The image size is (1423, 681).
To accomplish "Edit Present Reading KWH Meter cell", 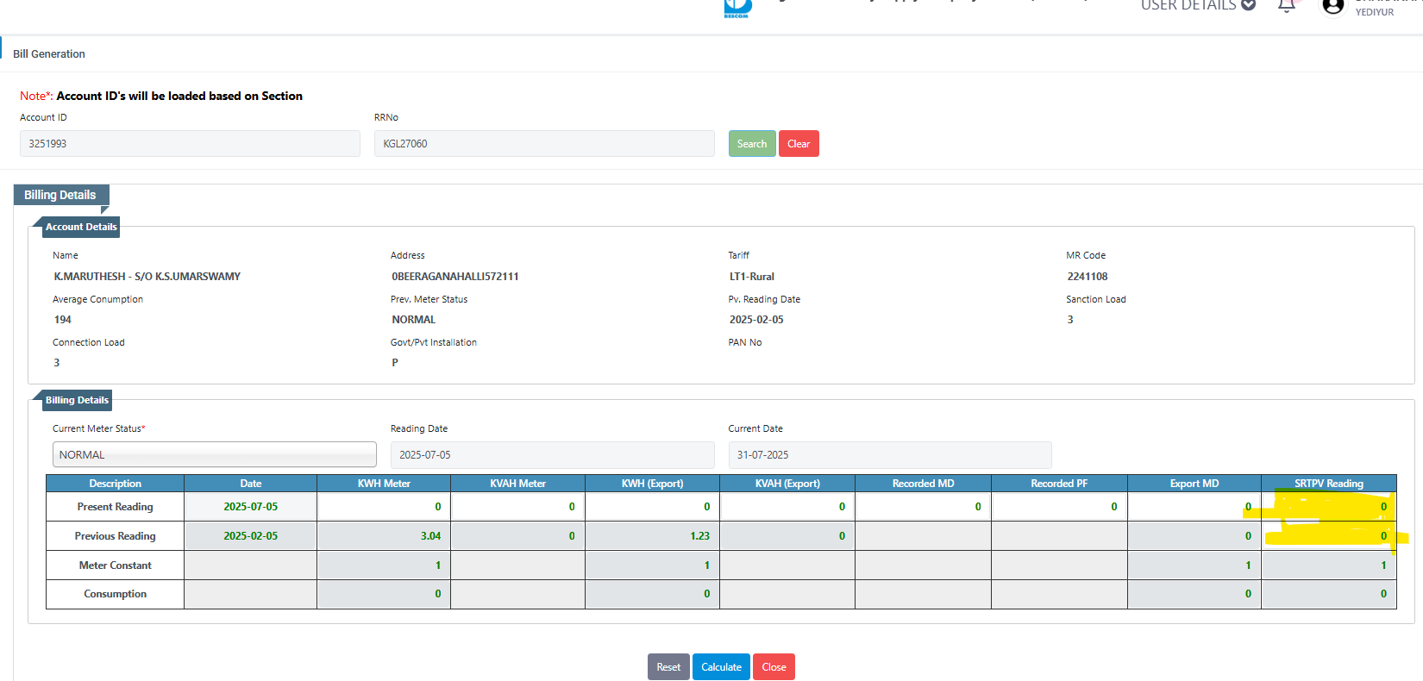I will (x=384, y=507).
